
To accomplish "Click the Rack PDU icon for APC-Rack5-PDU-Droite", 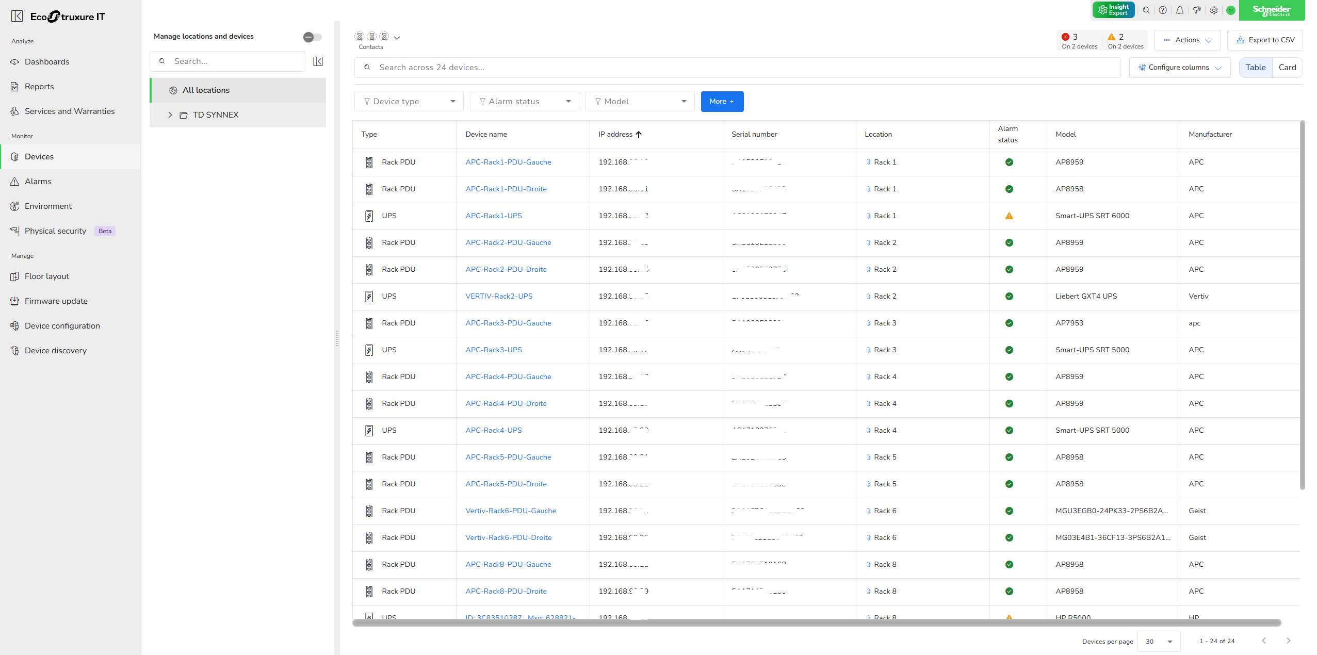I will tap(369, 484).
